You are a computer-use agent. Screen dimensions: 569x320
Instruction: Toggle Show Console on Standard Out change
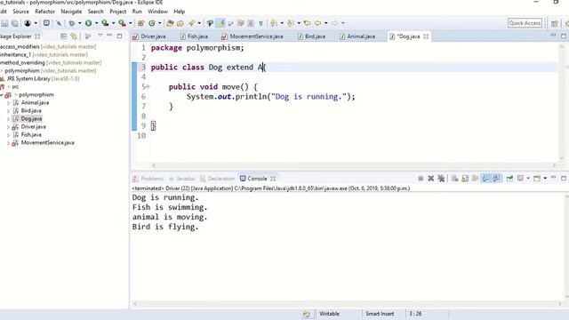click(486, 178)
